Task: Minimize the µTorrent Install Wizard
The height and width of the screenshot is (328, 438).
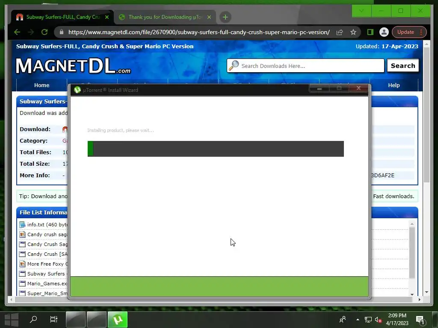Action: (x=319, y=88)
